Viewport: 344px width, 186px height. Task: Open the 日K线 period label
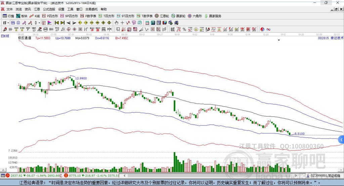(x=5, y=36)
